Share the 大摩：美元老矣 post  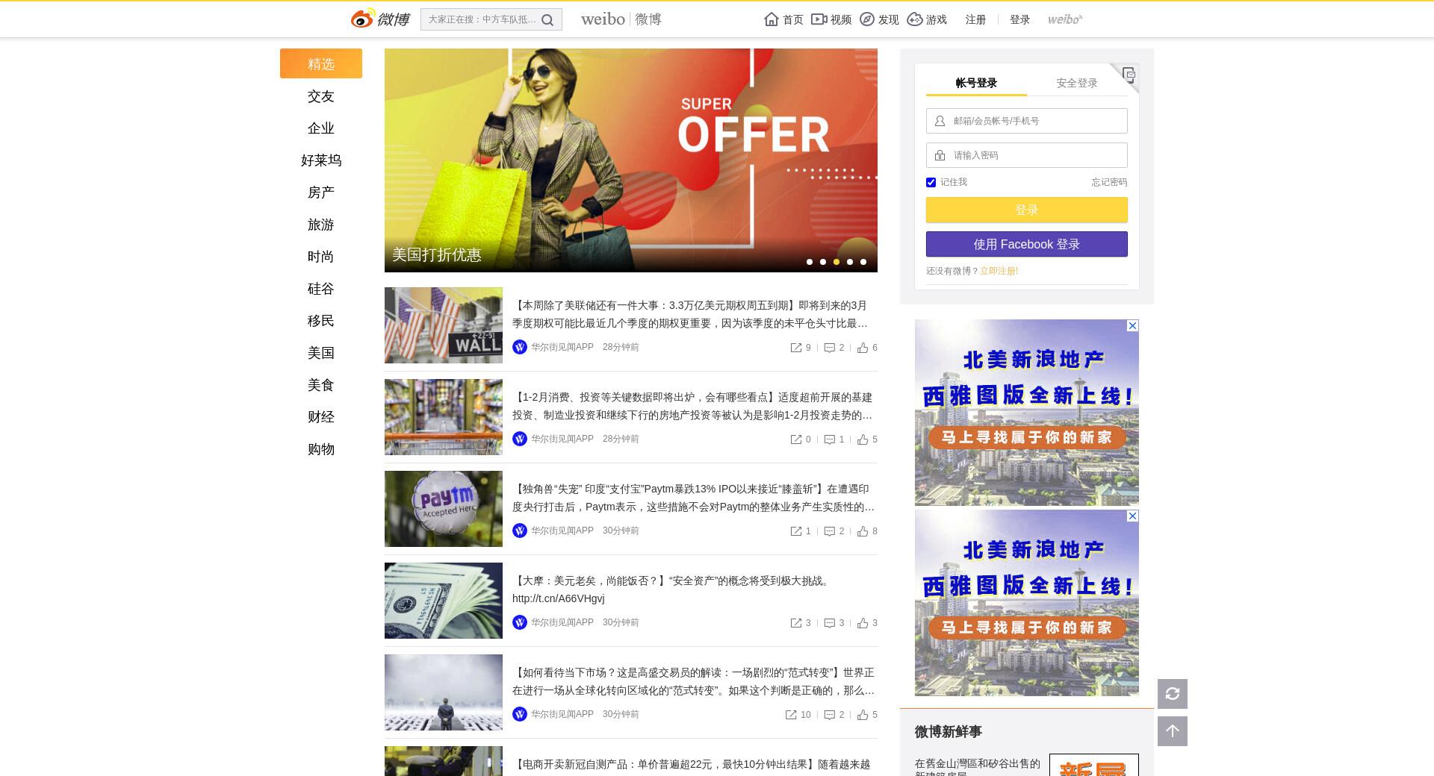point(796,623)
